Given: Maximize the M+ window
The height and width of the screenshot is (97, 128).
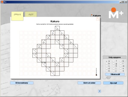Looking at the screenshot, I should 123,2.
